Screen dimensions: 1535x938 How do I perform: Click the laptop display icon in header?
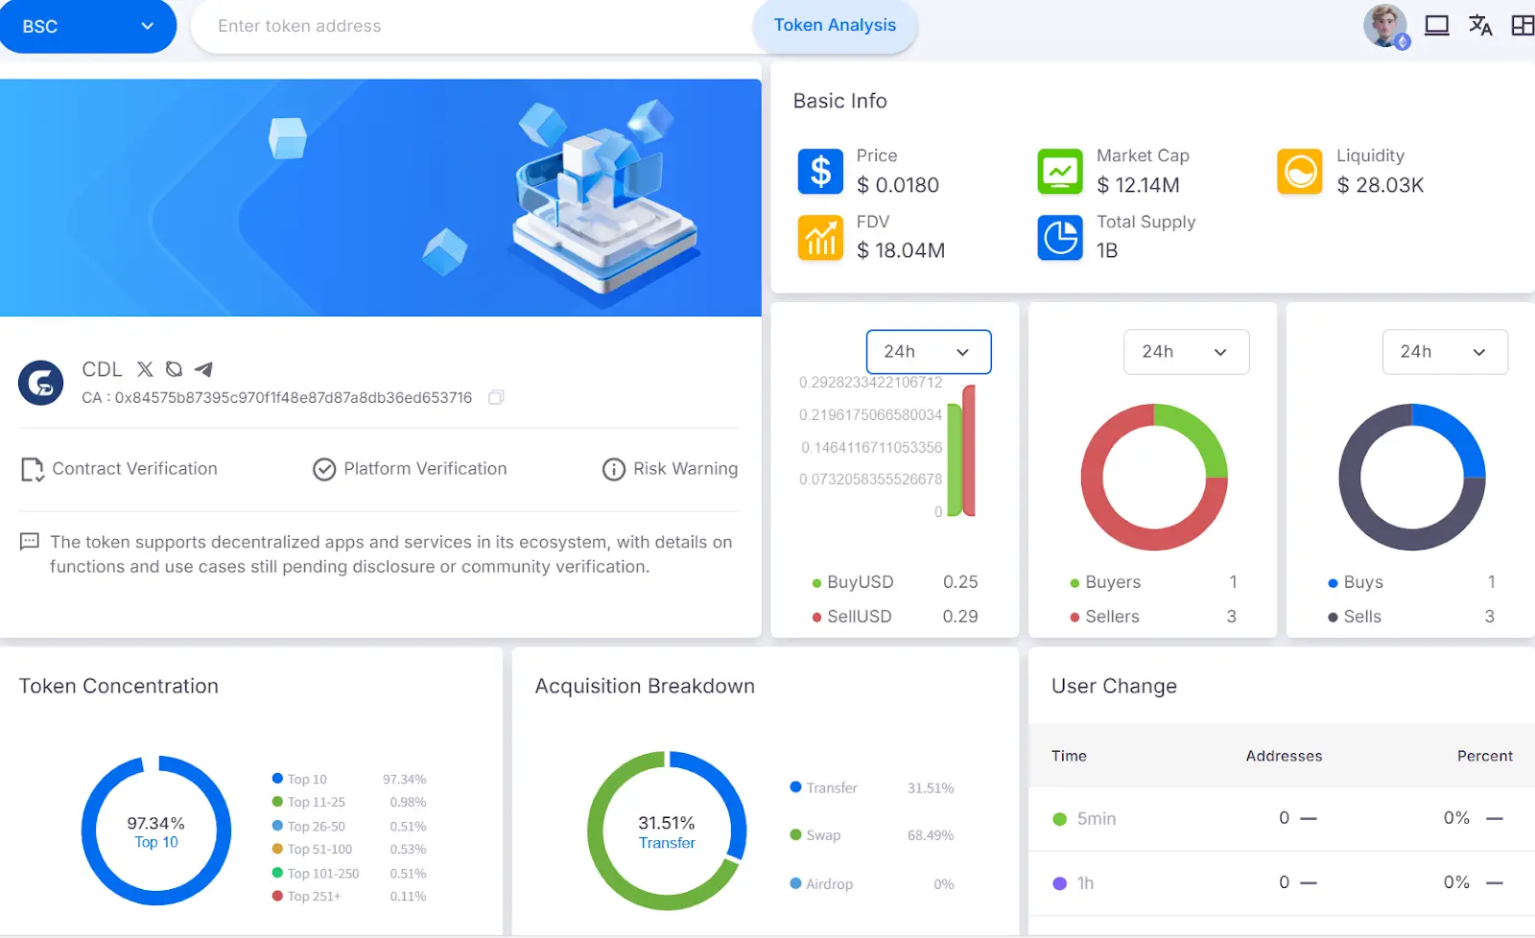pos(1436,26)
